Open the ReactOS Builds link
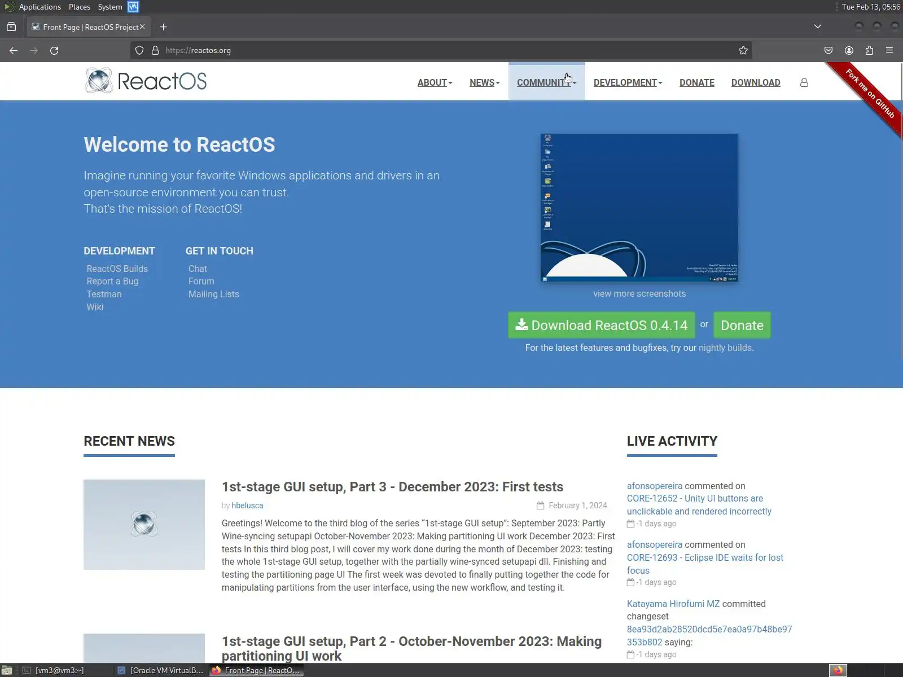The width and height of the screenshot is (903, 677). pos(117,269)
